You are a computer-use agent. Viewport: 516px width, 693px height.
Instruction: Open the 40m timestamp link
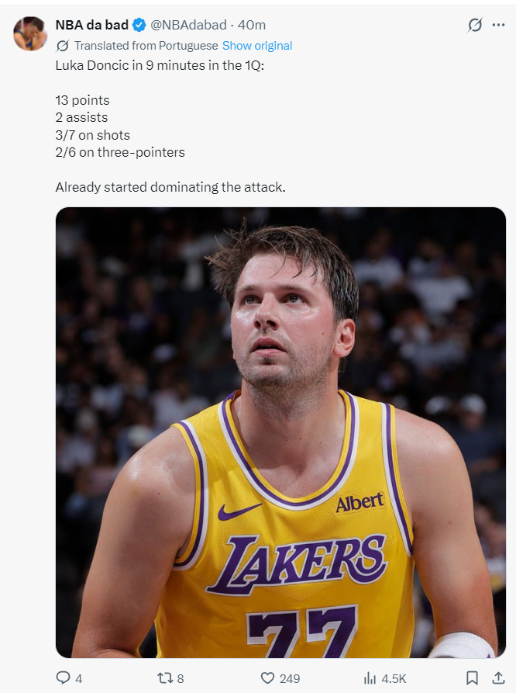tap(252, 25)
